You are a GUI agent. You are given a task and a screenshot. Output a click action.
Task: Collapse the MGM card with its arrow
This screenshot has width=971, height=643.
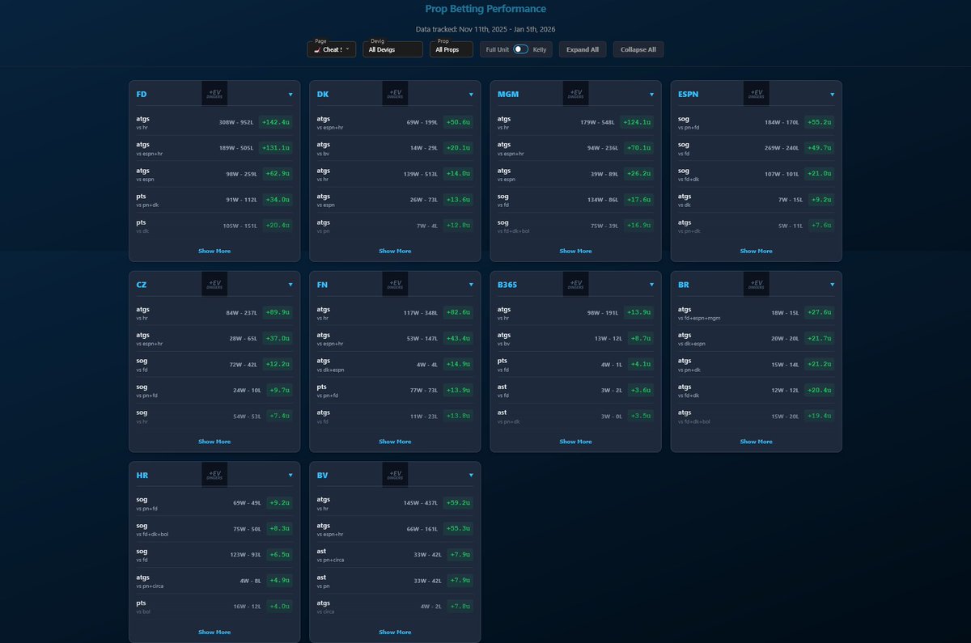[651, 95]
